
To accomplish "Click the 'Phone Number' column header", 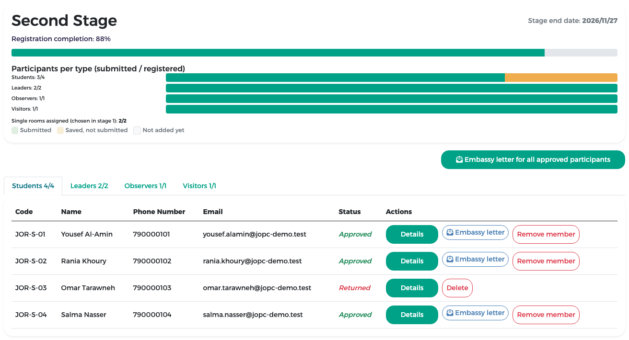I will tap(159, 212).
